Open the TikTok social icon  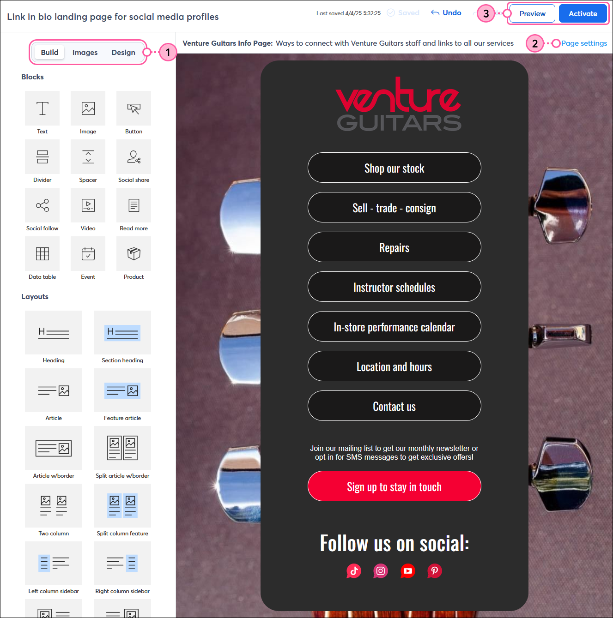354,571
